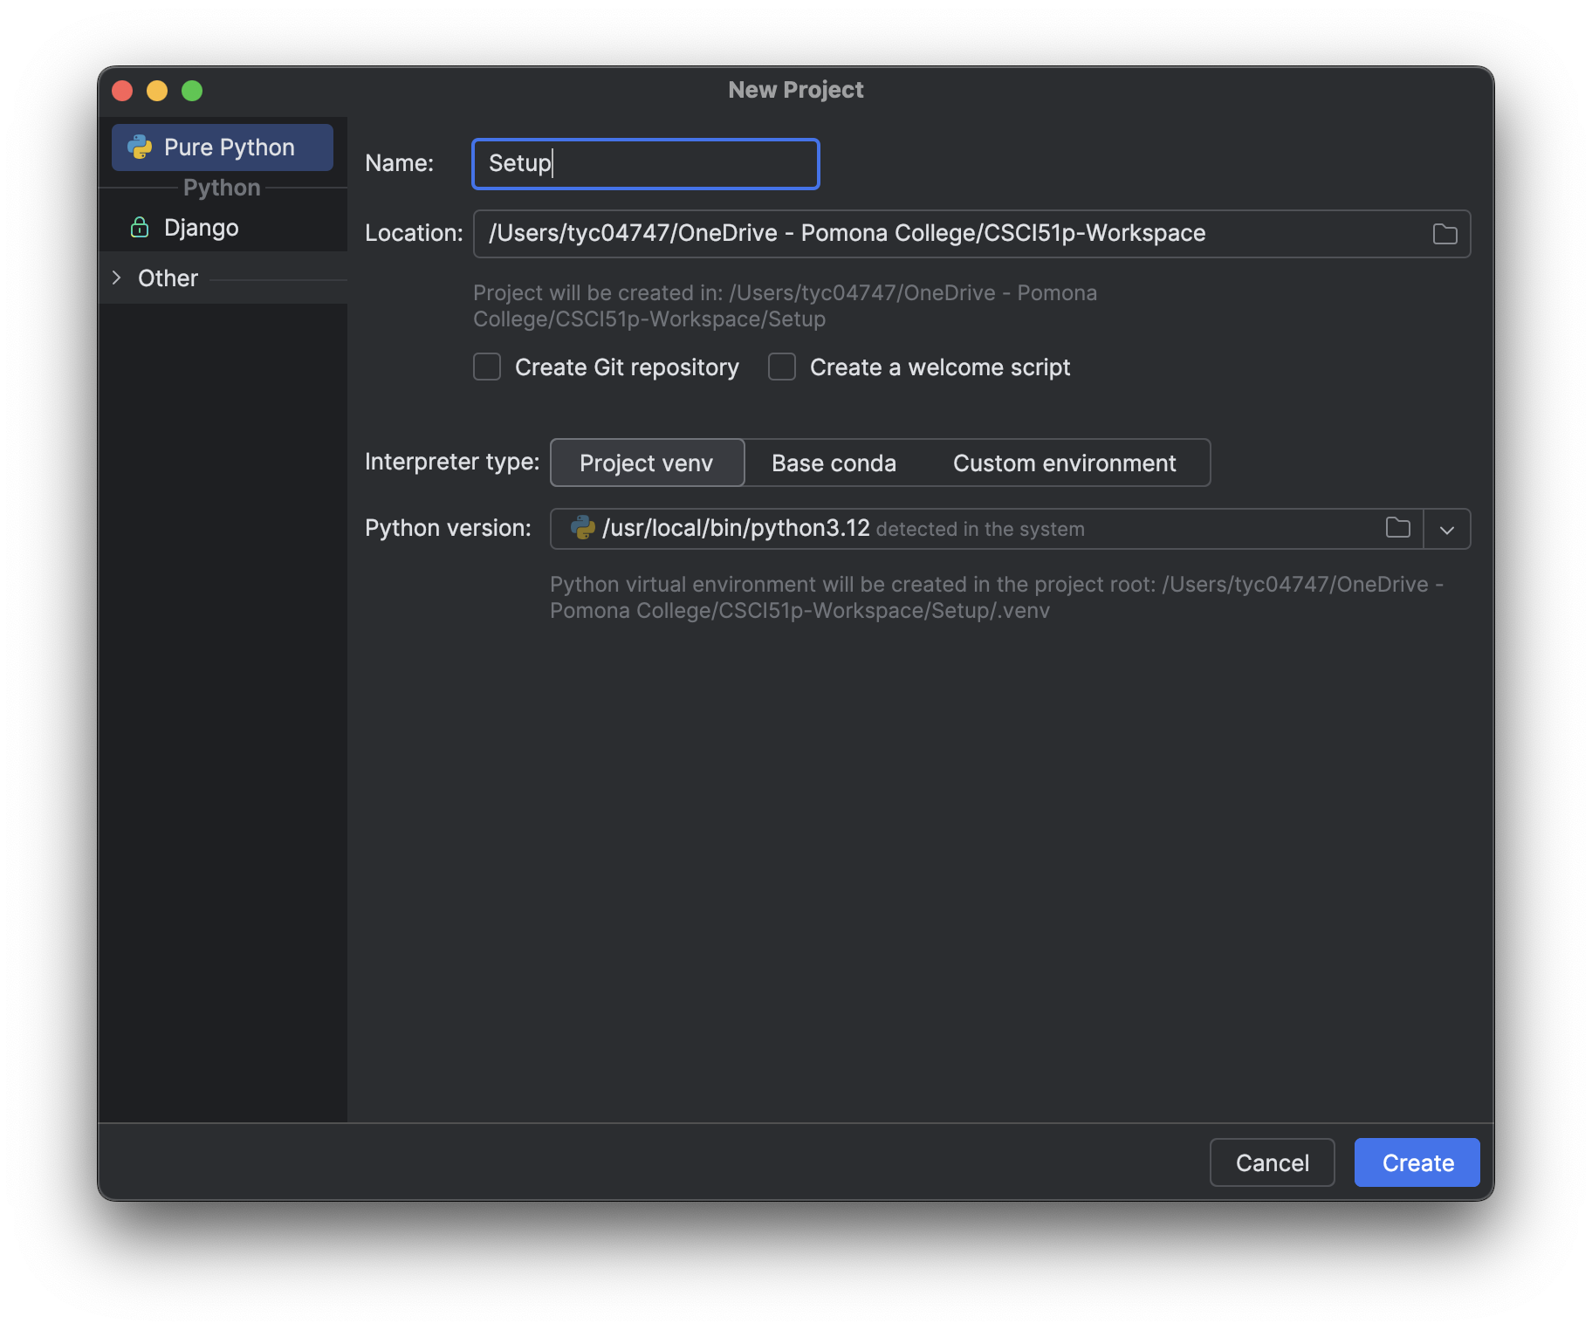Switch to Base conda interpreter
Image resolution: width=1592 pixels, height=1330 pixels.
(x=834, y=463)
